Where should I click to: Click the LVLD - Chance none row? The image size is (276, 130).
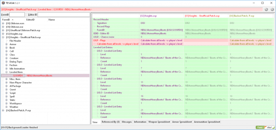[183, 37]
